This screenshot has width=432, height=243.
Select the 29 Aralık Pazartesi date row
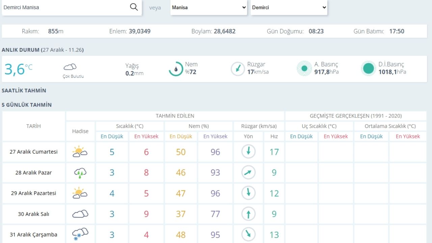[x=33, y=193]
